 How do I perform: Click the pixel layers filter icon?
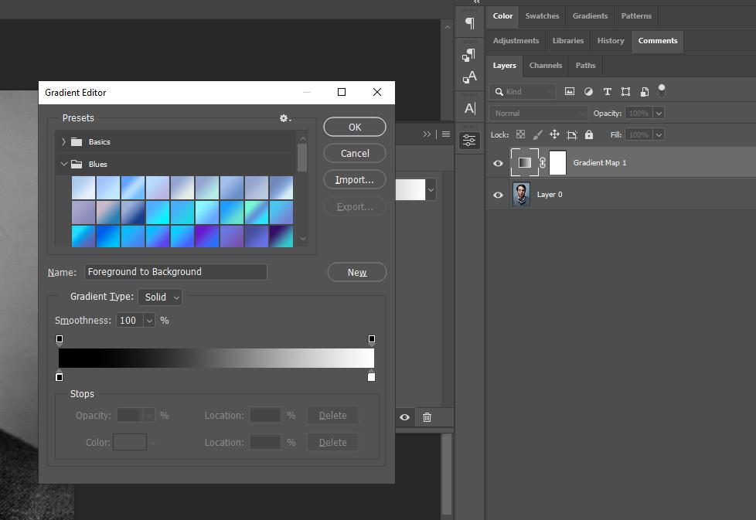point(569,91)
